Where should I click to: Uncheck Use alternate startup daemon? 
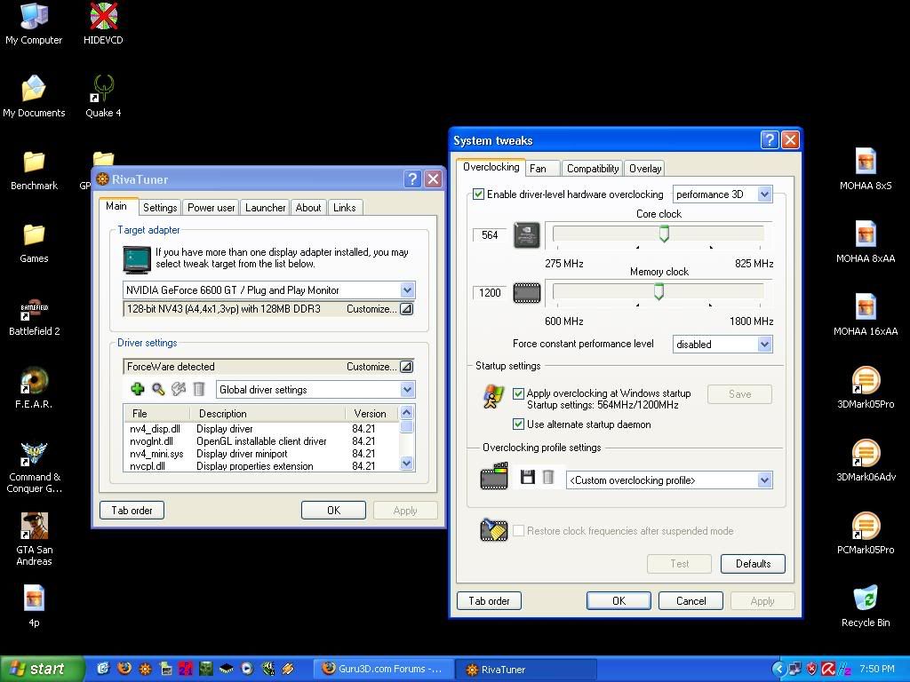(x=519, y=424)
